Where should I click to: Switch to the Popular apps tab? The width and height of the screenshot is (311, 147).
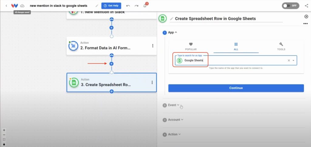pos(191,46)
